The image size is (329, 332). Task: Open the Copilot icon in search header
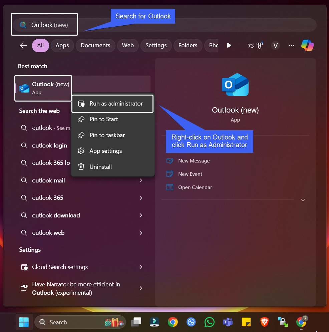[x=307, y=45]
